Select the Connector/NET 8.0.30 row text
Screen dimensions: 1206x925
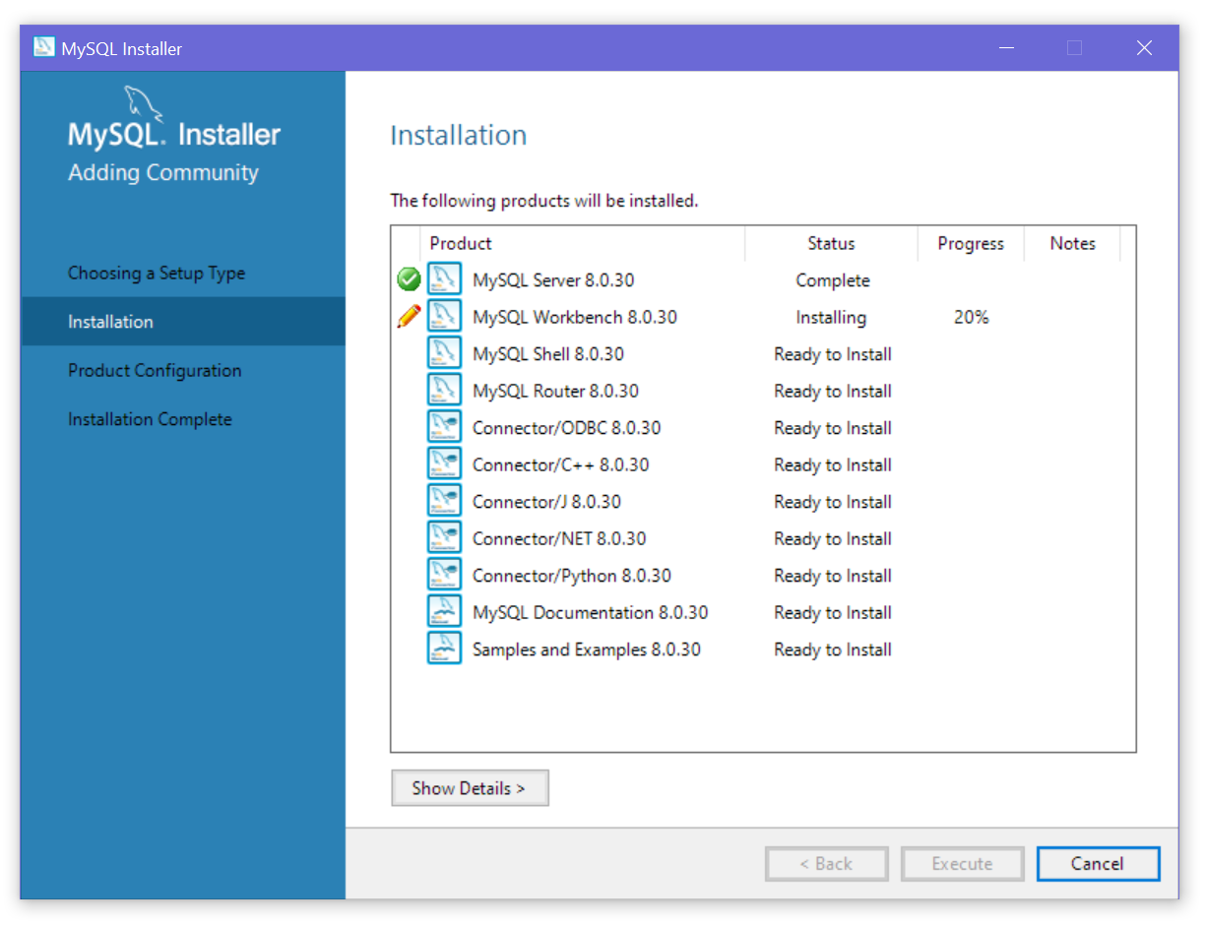[x=559, y=538]
